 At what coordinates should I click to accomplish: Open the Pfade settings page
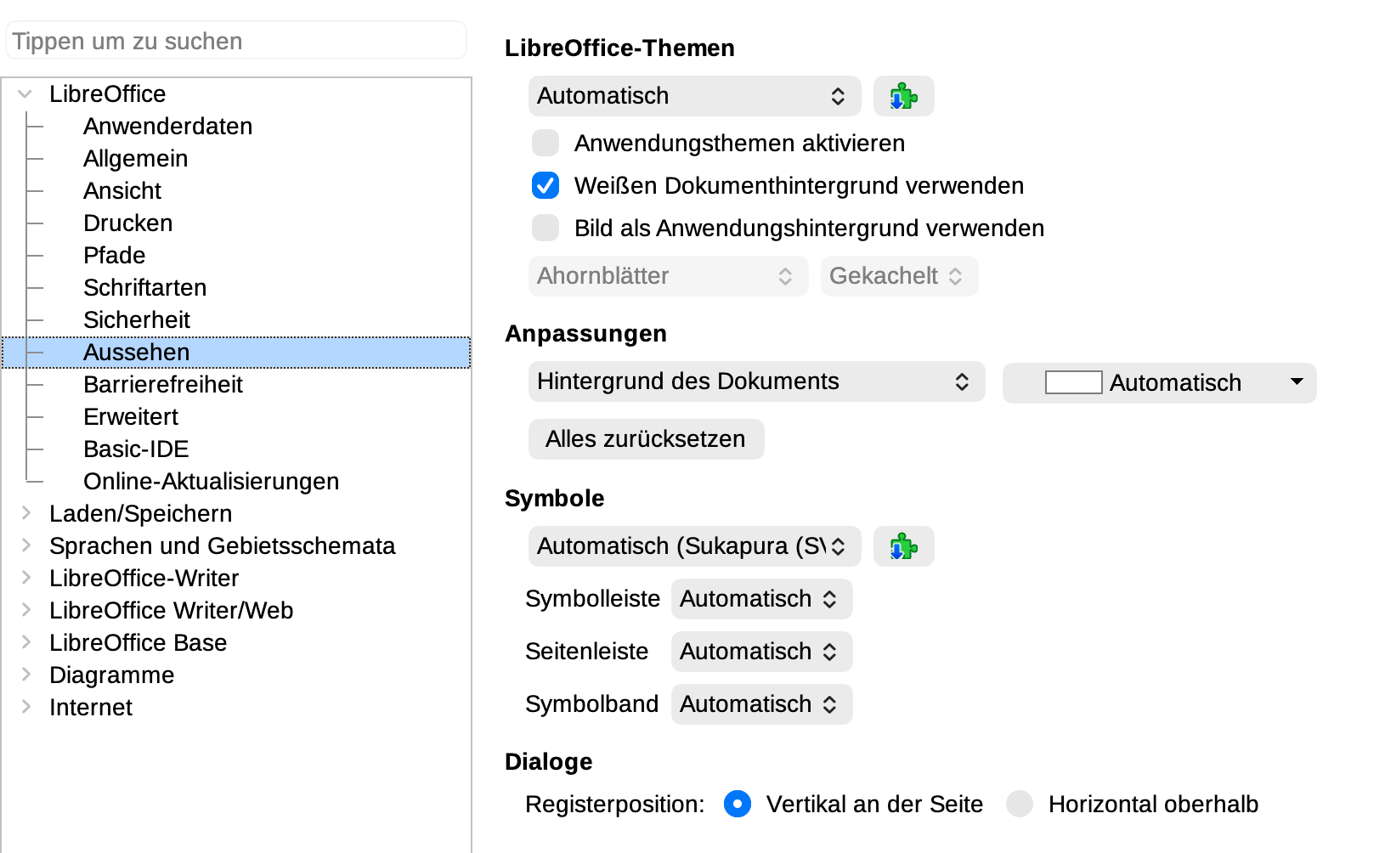114,255
